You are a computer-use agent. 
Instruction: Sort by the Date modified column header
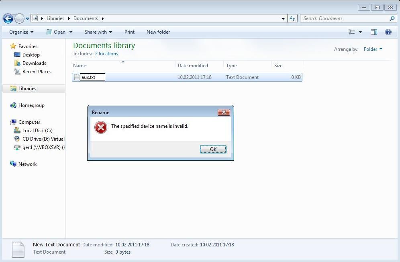(x=193, y=66)
